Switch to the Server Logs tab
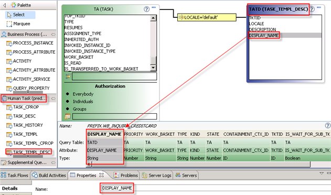Viewport: 331px width, 195px height. [x=157, y=176]
